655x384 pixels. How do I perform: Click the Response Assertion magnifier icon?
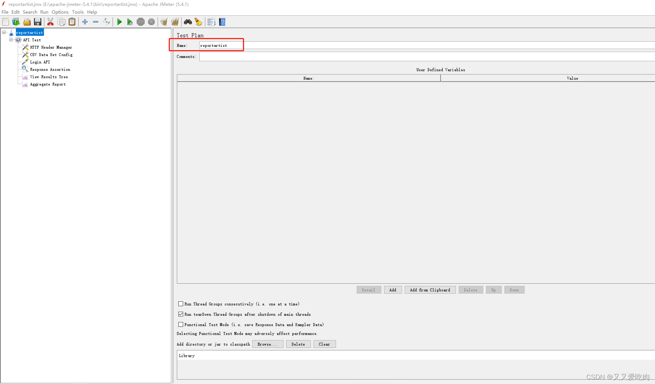tap(25, 69)
